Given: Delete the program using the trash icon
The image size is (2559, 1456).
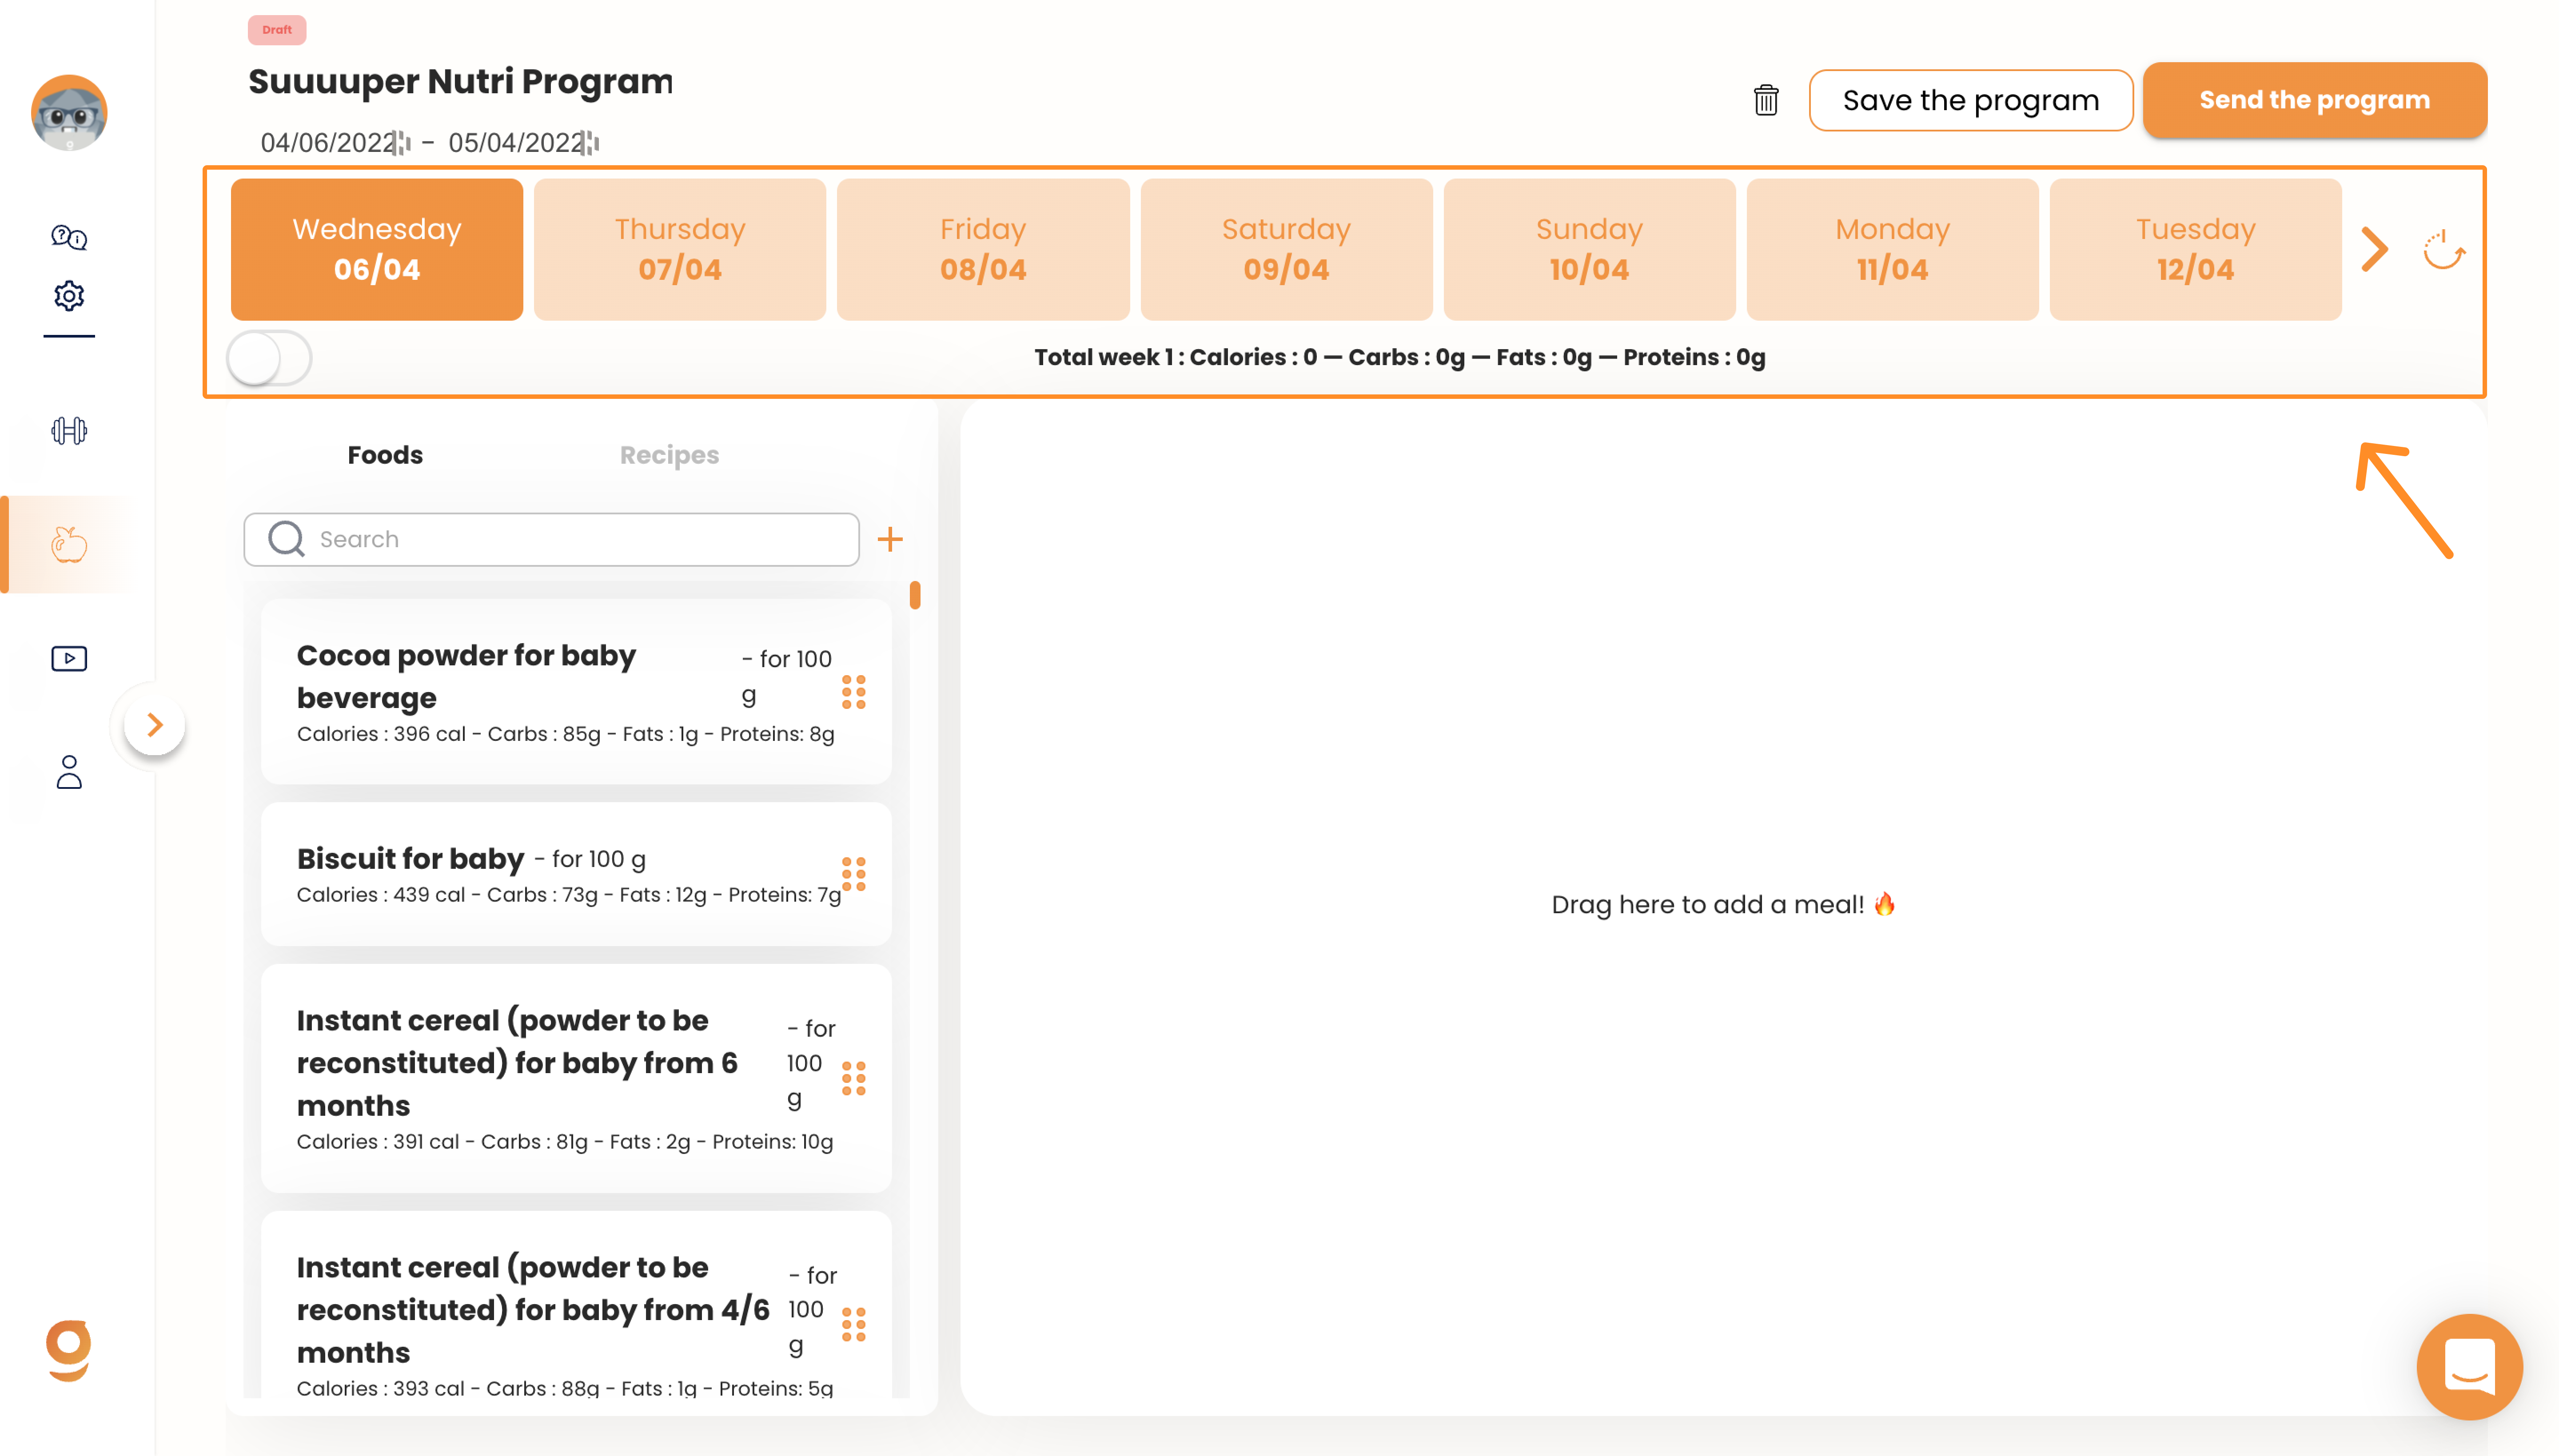Looking at the screenshot, I should point(1765,100).
